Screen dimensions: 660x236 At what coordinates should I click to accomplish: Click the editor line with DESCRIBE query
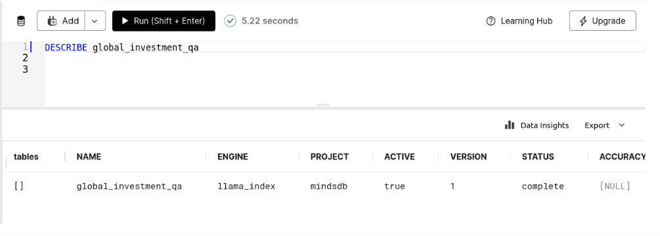(344, 47)
